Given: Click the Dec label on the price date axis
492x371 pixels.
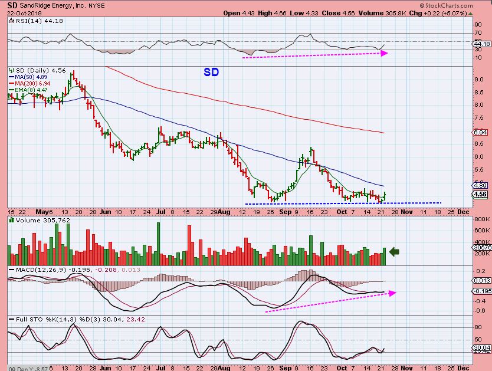Looking at the screenshot, I should click(463, 212).
